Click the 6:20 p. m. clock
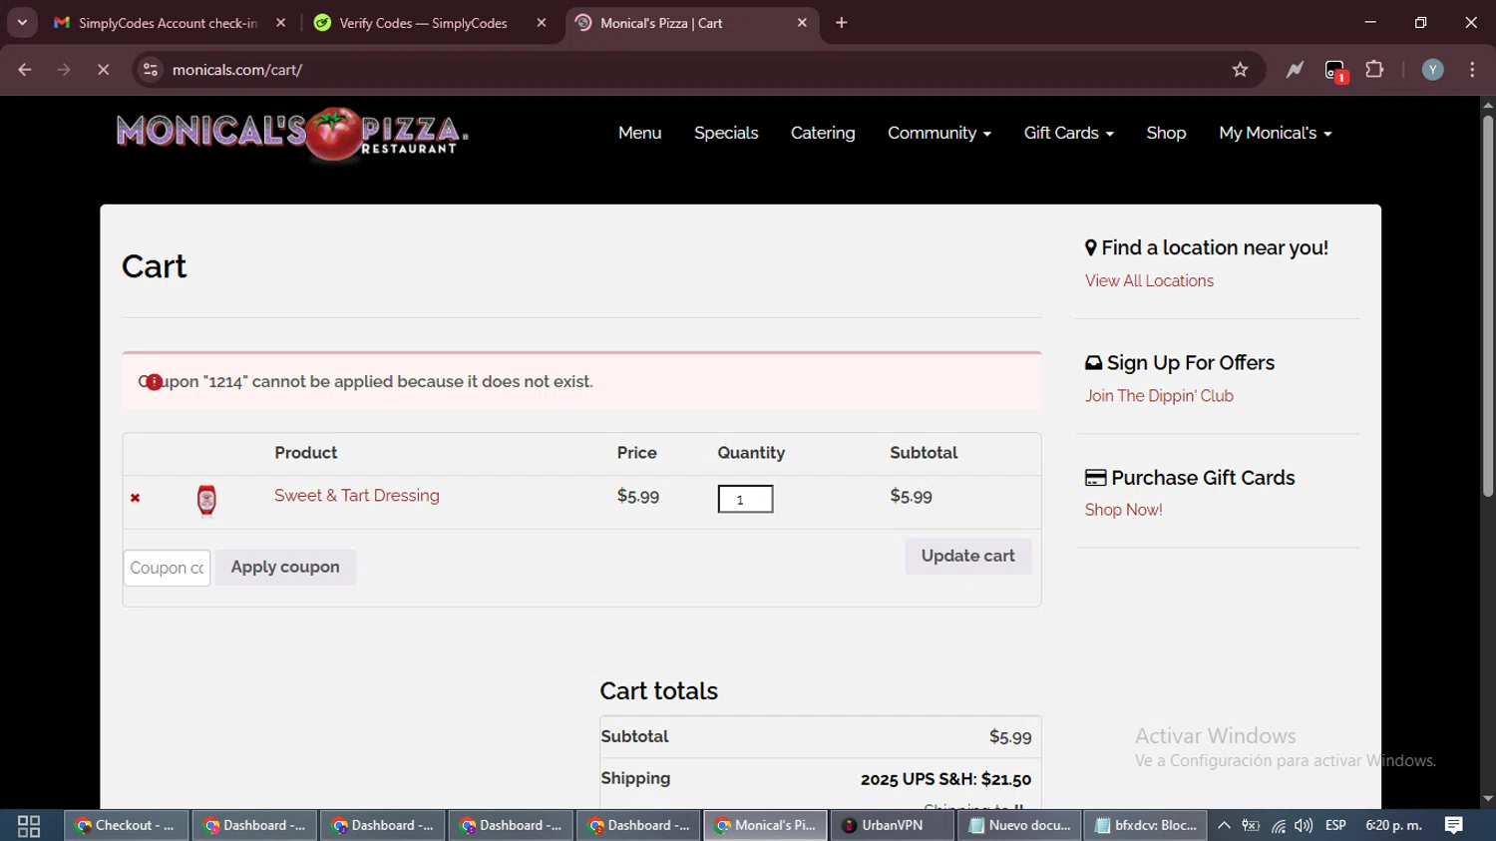This screenshot has width=1496, height=841. (x=1393, y=826)
